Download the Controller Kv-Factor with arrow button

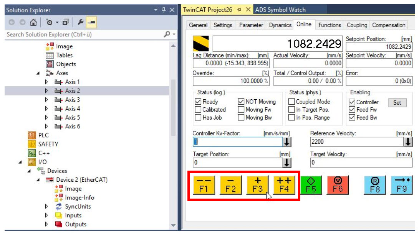(x=287, y=142)
